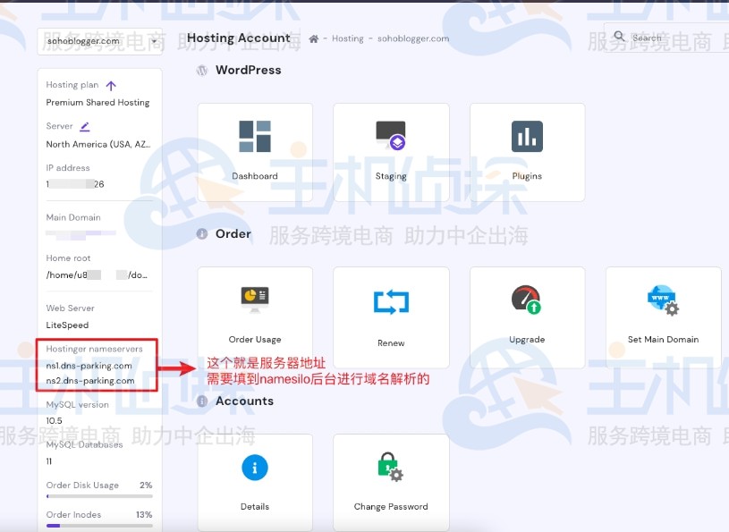Click North America server location text

98,145
